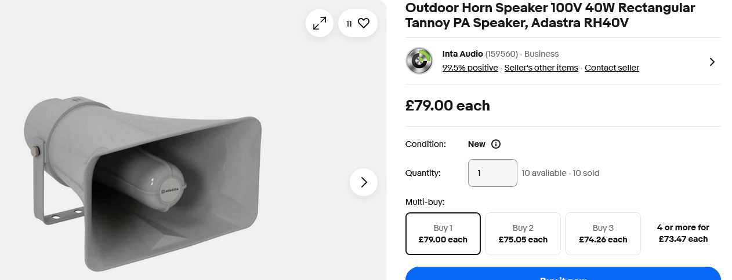Click the £79.00 each price text

pos(448,106)
